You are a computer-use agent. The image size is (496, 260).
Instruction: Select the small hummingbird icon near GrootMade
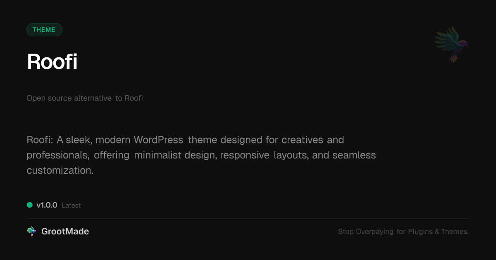(31, 231)
